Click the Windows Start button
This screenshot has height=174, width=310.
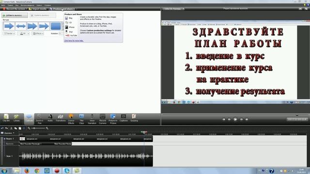point(4,171)
